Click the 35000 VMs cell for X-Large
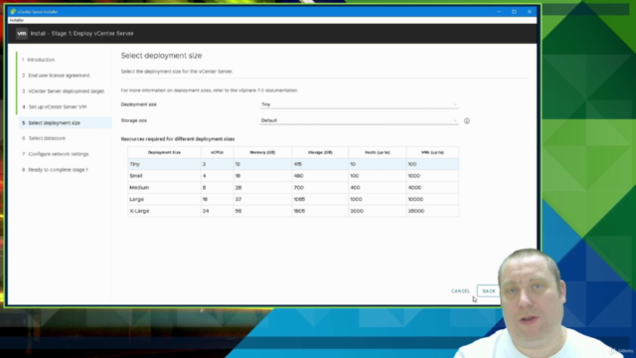The image size is (636, 358). click(432, 211)
